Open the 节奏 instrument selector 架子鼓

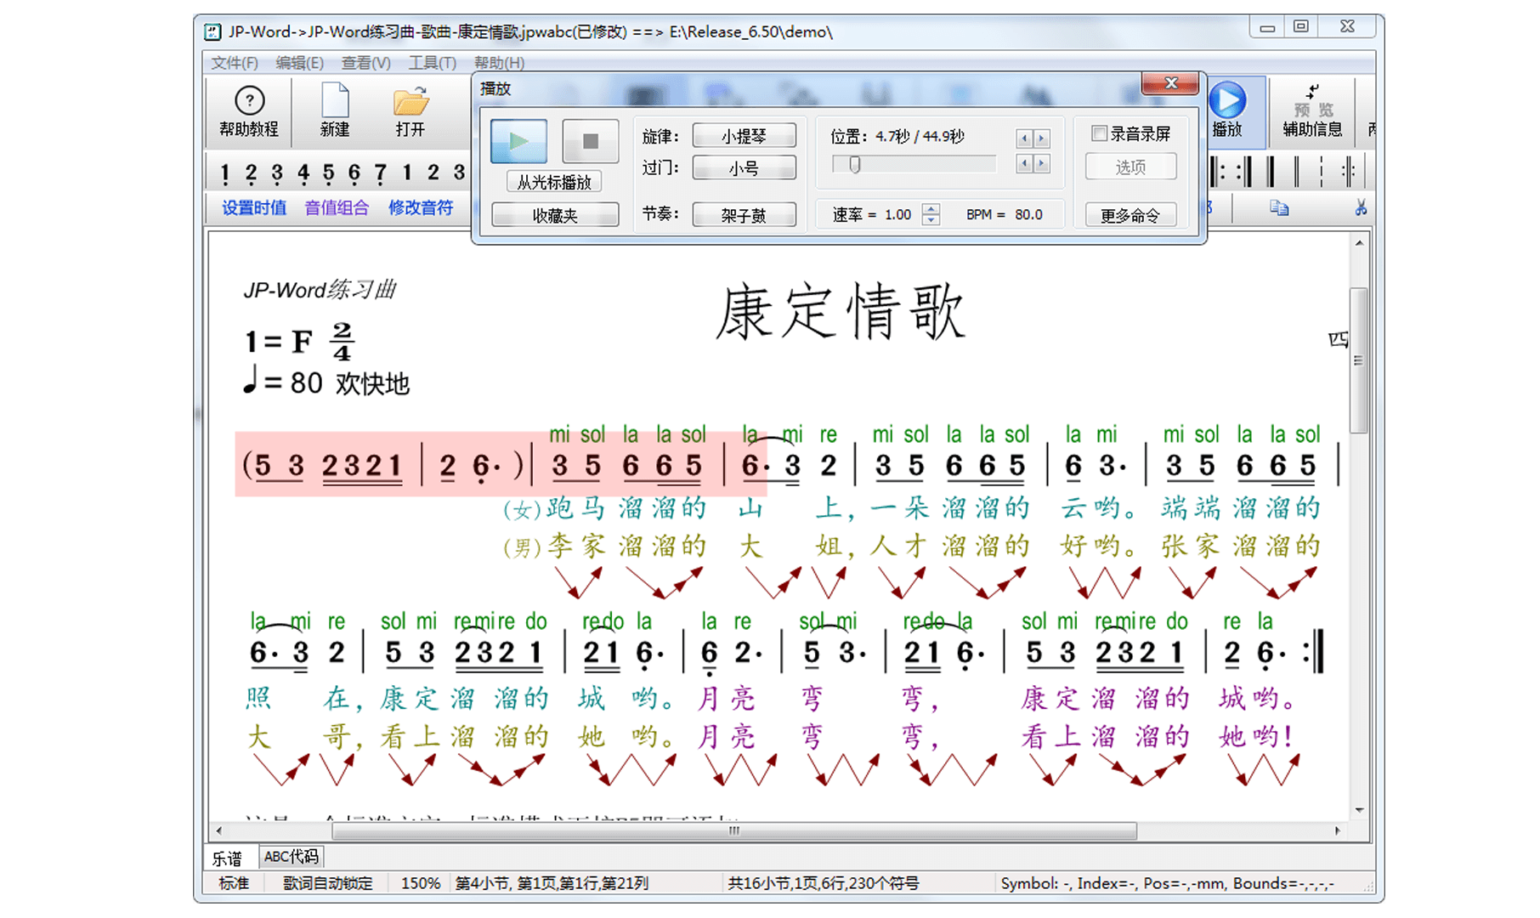[x=744, y=215]
